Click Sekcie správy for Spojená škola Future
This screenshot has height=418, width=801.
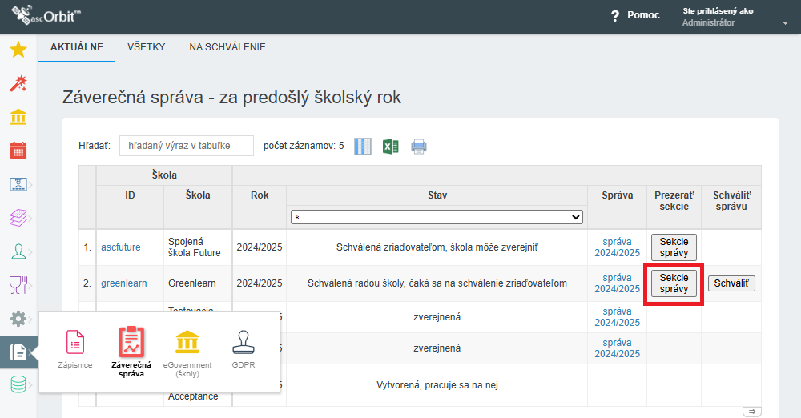(x=674, y=247)
